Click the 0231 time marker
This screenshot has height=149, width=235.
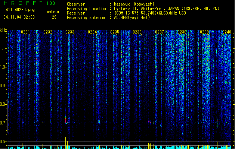[25, 32]
